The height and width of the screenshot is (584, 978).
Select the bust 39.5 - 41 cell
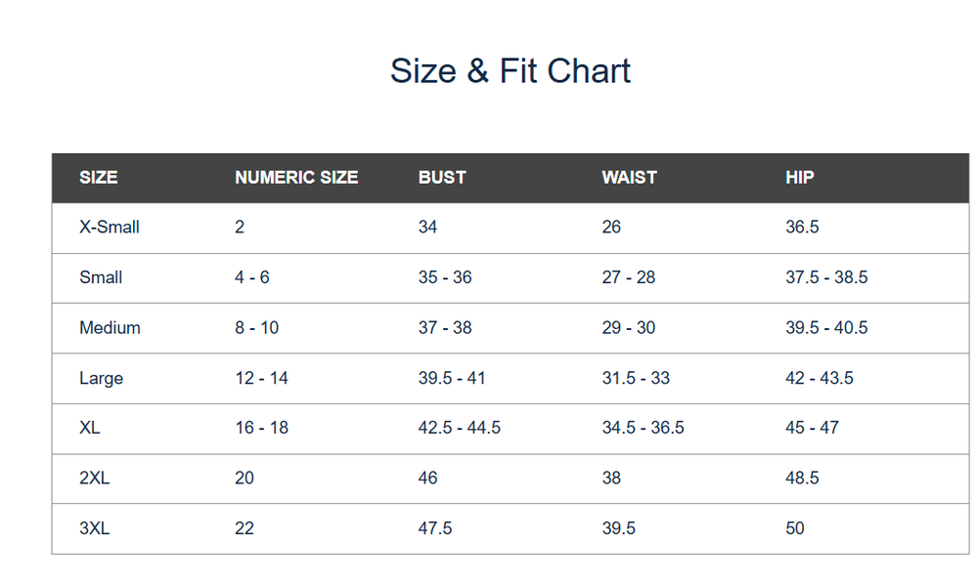[x=452, y=378]
